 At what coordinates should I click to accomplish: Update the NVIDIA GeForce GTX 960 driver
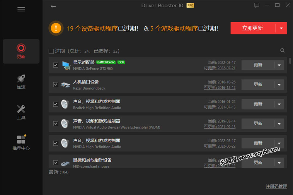click(258, 65)
